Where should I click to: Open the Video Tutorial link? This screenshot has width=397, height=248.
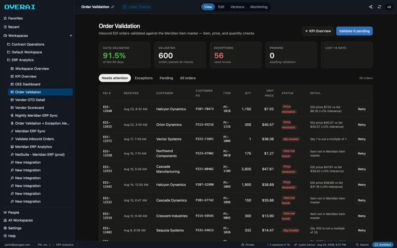point(137,7)
